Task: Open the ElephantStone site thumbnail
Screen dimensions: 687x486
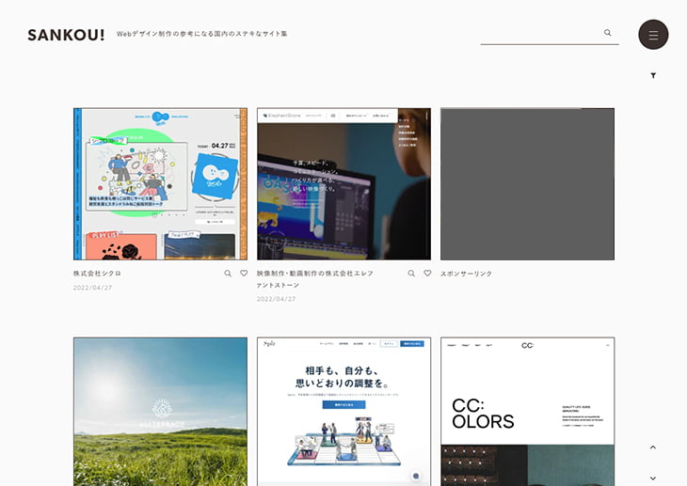Action: 343,183
